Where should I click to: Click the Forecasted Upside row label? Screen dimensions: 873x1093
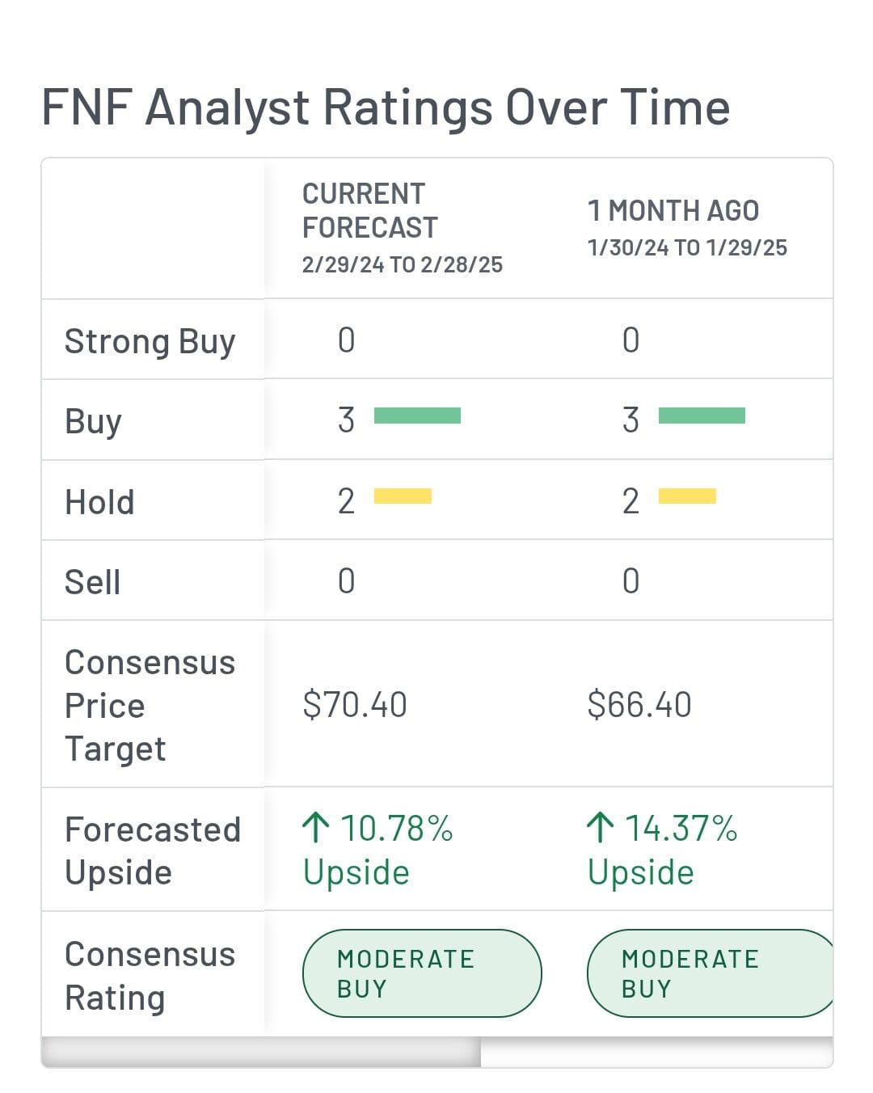coord(152,850)
